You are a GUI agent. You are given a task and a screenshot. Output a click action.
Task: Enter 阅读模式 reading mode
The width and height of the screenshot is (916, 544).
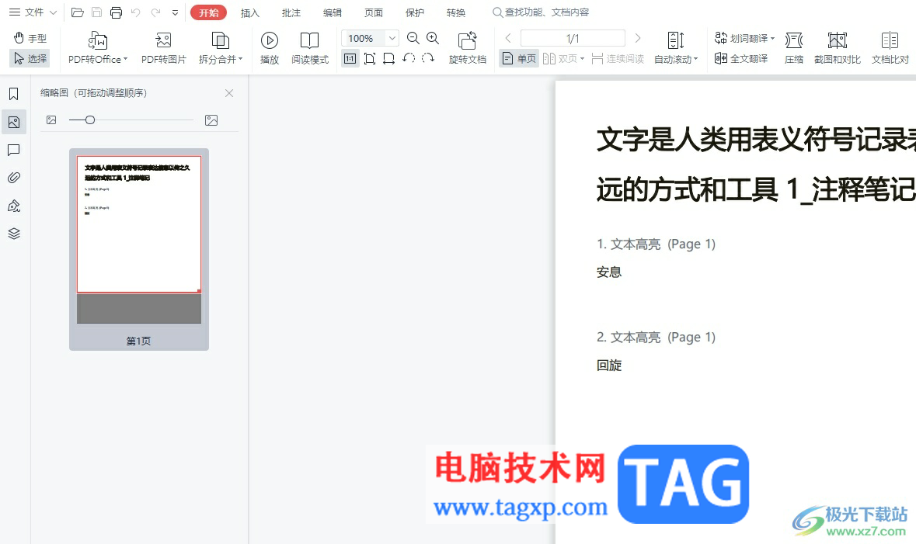[310, 48]
